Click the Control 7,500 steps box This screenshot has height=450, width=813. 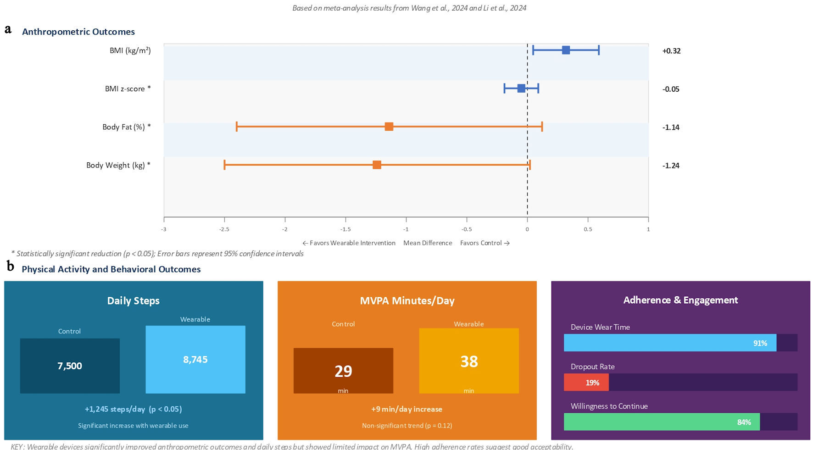(70, 366)
